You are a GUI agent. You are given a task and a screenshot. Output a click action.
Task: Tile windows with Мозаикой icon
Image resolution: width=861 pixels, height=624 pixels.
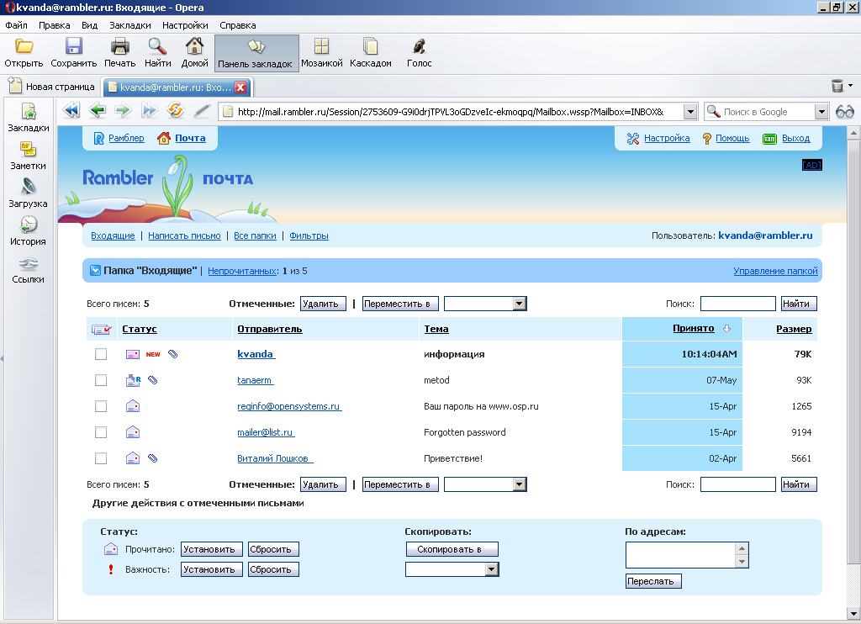[x=322, y=46]
